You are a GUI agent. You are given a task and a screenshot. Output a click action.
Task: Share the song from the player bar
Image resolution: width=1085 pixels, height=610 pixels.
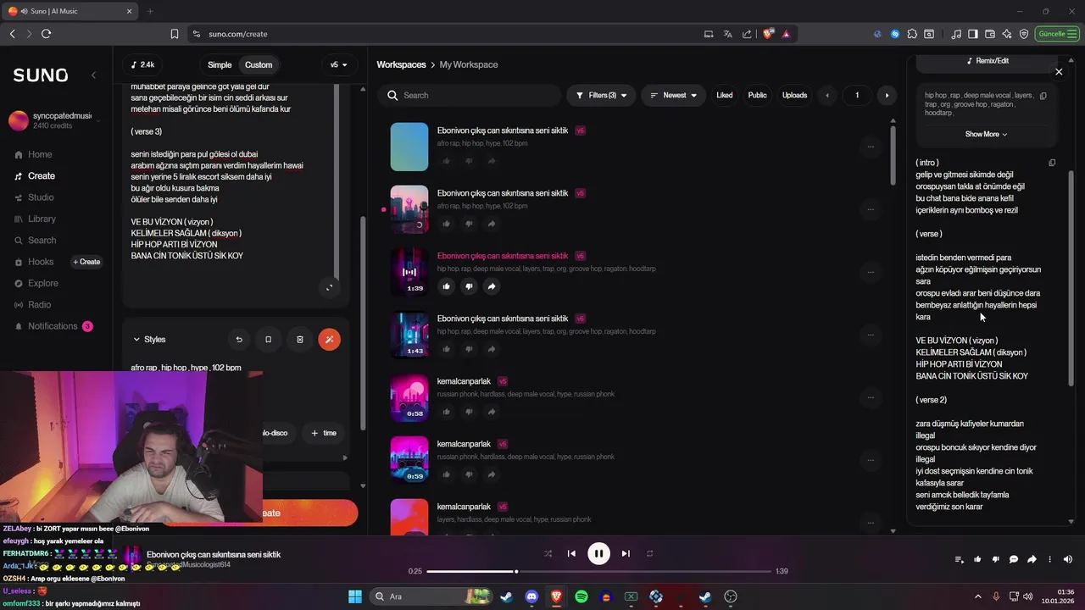tap(1032, 559)
